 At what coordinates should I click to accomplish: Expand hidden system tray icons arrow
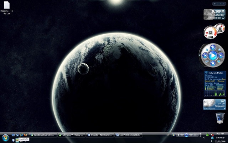point(204,138)
